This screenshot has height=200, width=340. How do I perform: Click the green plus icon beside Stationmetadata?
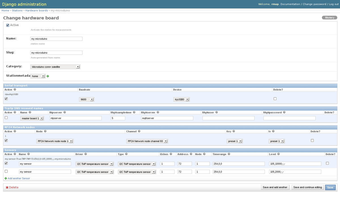tap(48, 76)
